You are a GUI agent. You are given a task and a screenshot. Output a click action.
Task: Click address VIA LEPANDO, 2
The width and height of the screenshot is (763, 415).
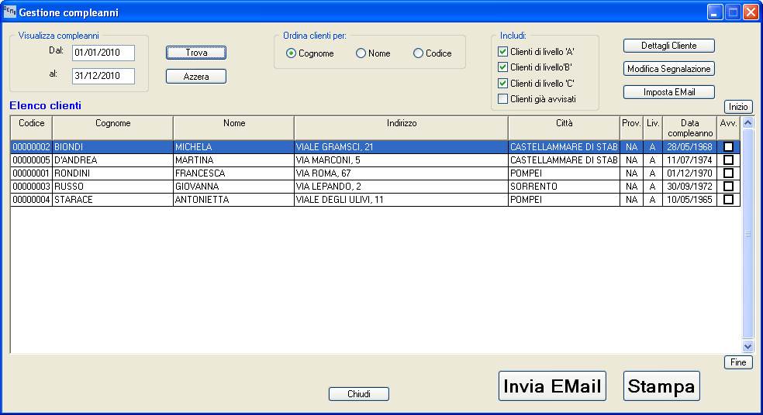(401, 186)
